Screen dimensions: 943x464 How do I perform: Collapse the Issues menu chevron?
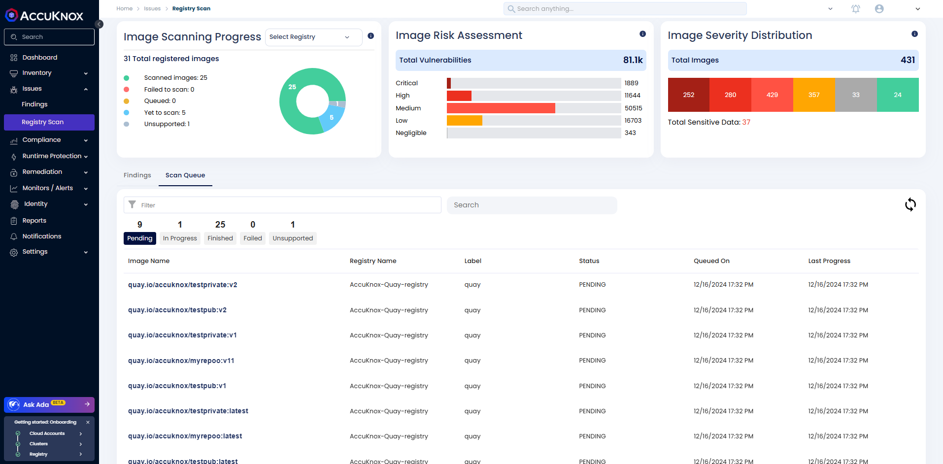[x=86, y=89]
